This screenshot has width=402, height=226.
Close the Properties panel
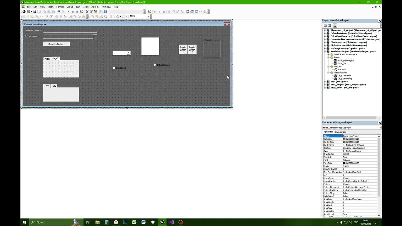[x=379, y=123]
